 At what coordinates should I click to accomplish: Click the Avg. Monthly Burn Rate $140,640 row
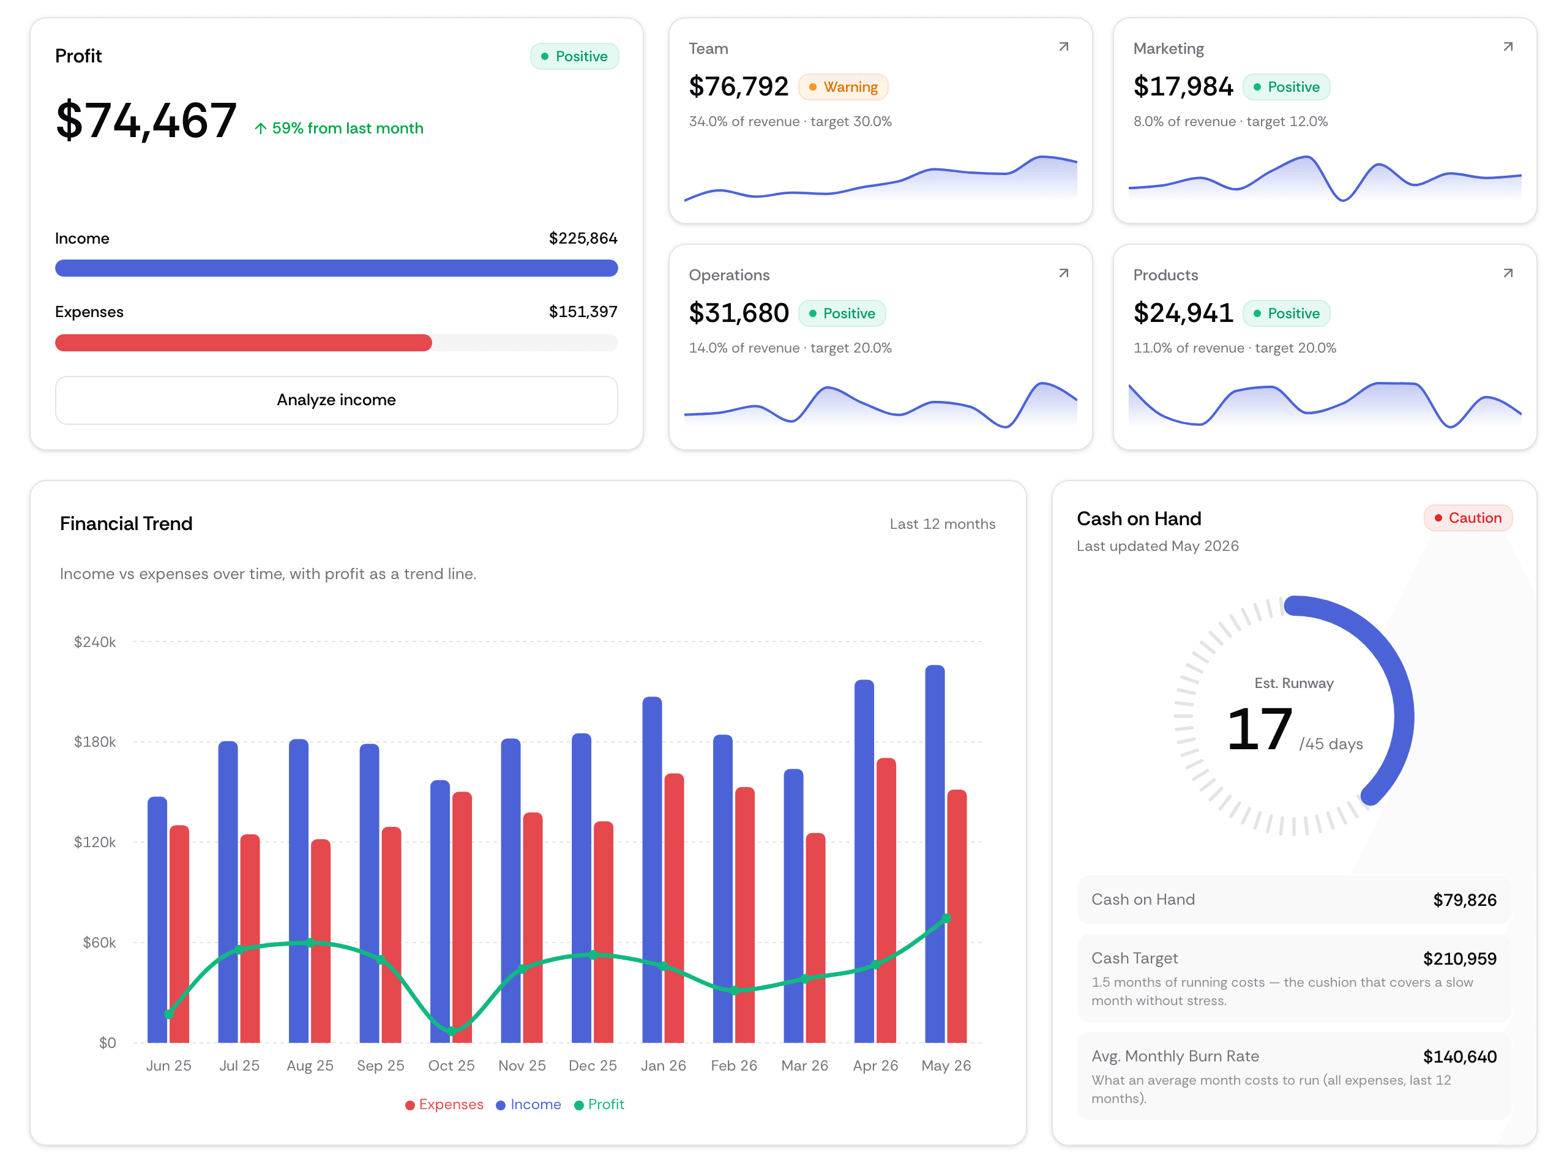[x=1293, y=1077]
